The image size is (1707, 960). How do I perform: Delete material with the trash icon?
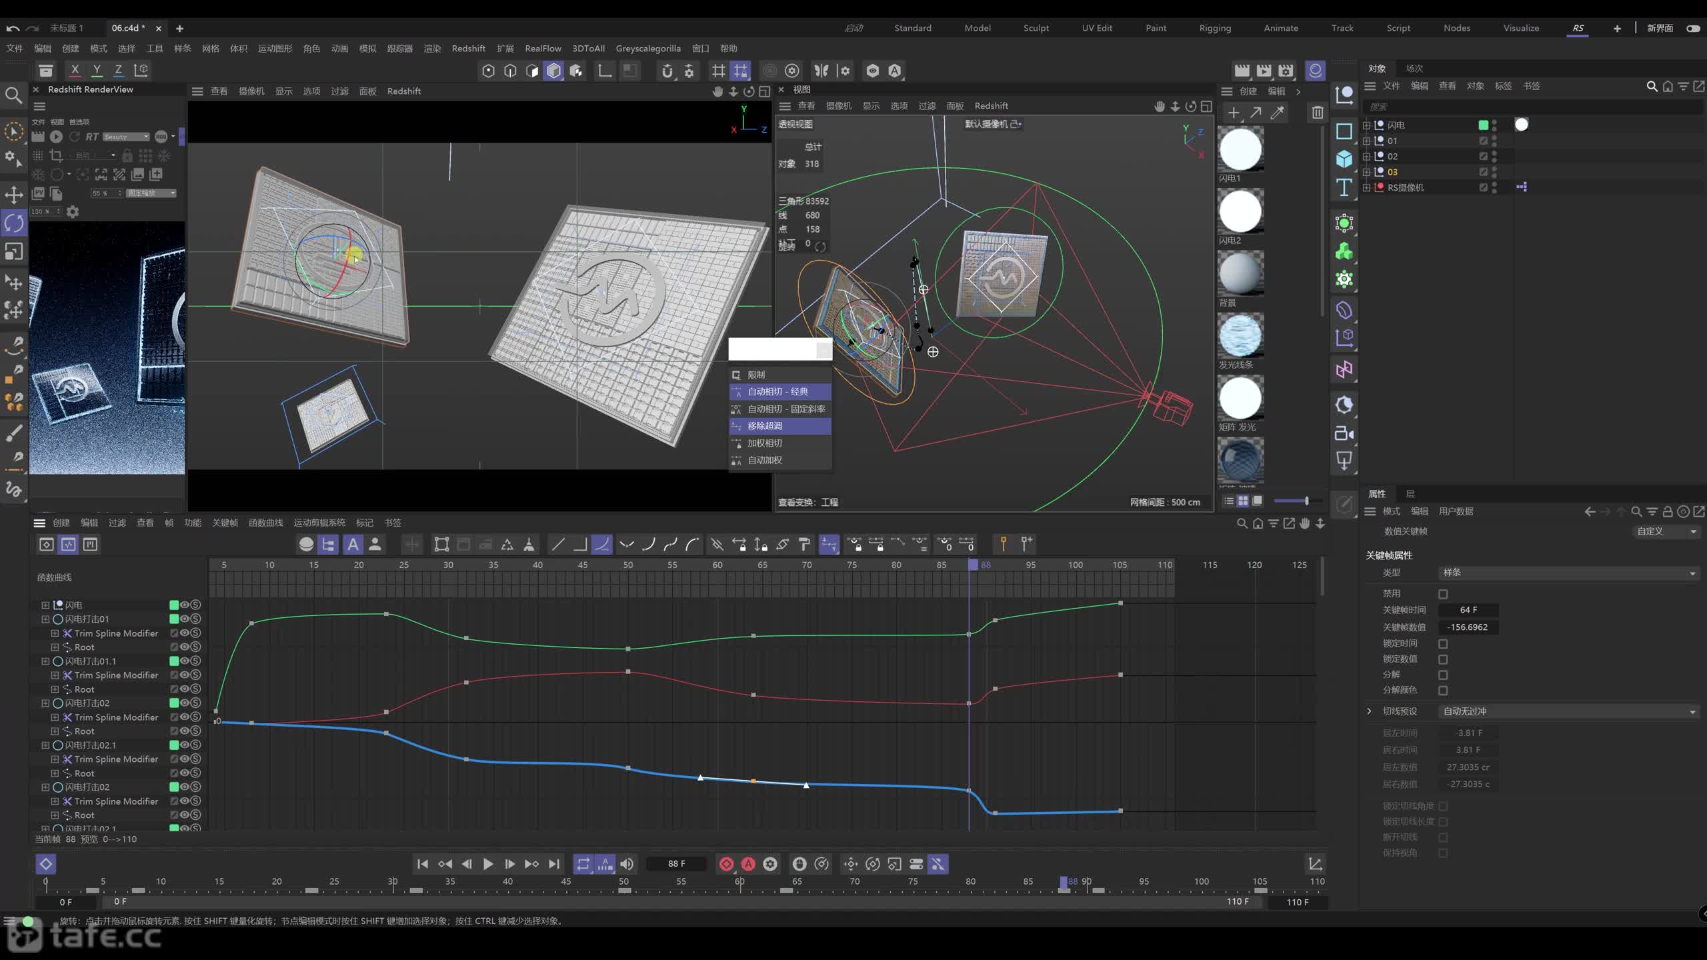(1318, 113)
